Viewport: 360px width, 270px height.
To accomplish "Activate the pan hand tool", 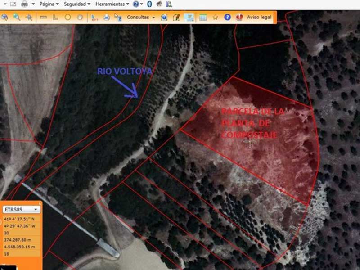I will tap(80, 18).
